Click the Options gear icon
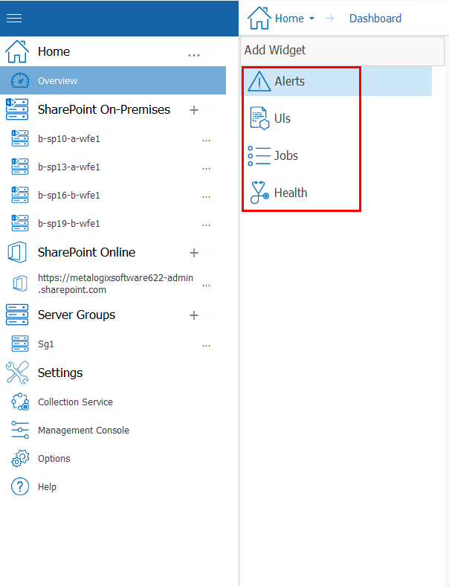Image resolution: width=449 pixels, height=586 pixels. coord(20,459)
